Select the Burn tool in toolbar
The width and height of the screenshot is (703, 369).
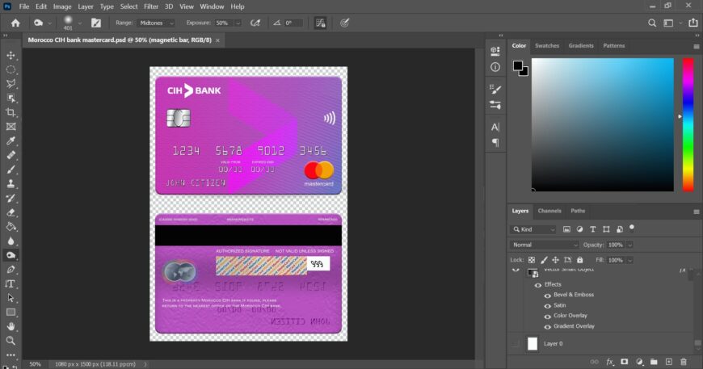11,255
